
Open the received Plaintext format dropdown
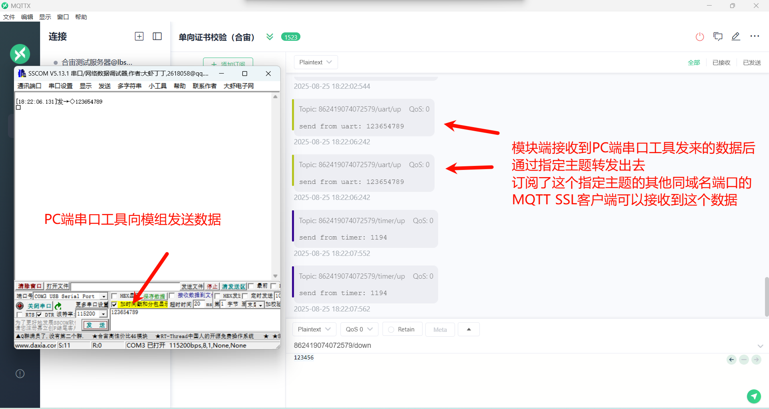[316, 62]
